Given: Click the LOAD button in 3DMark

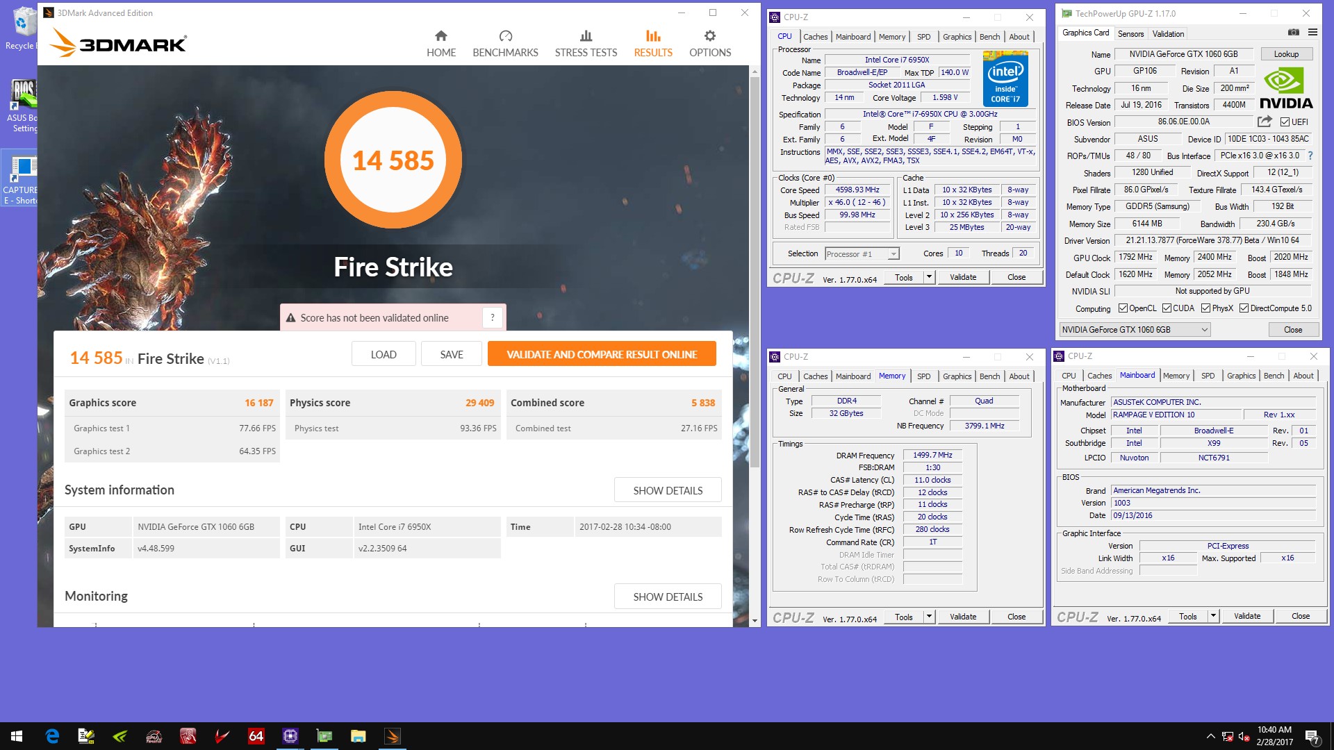Looking at the screenshot, I should tap(384, 354).
